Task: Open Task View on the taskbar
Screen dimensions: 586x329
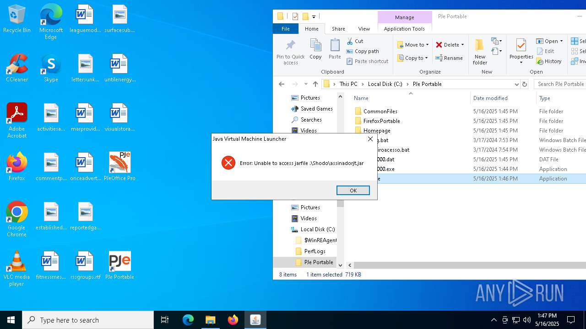Action: (x=165, y=320)
